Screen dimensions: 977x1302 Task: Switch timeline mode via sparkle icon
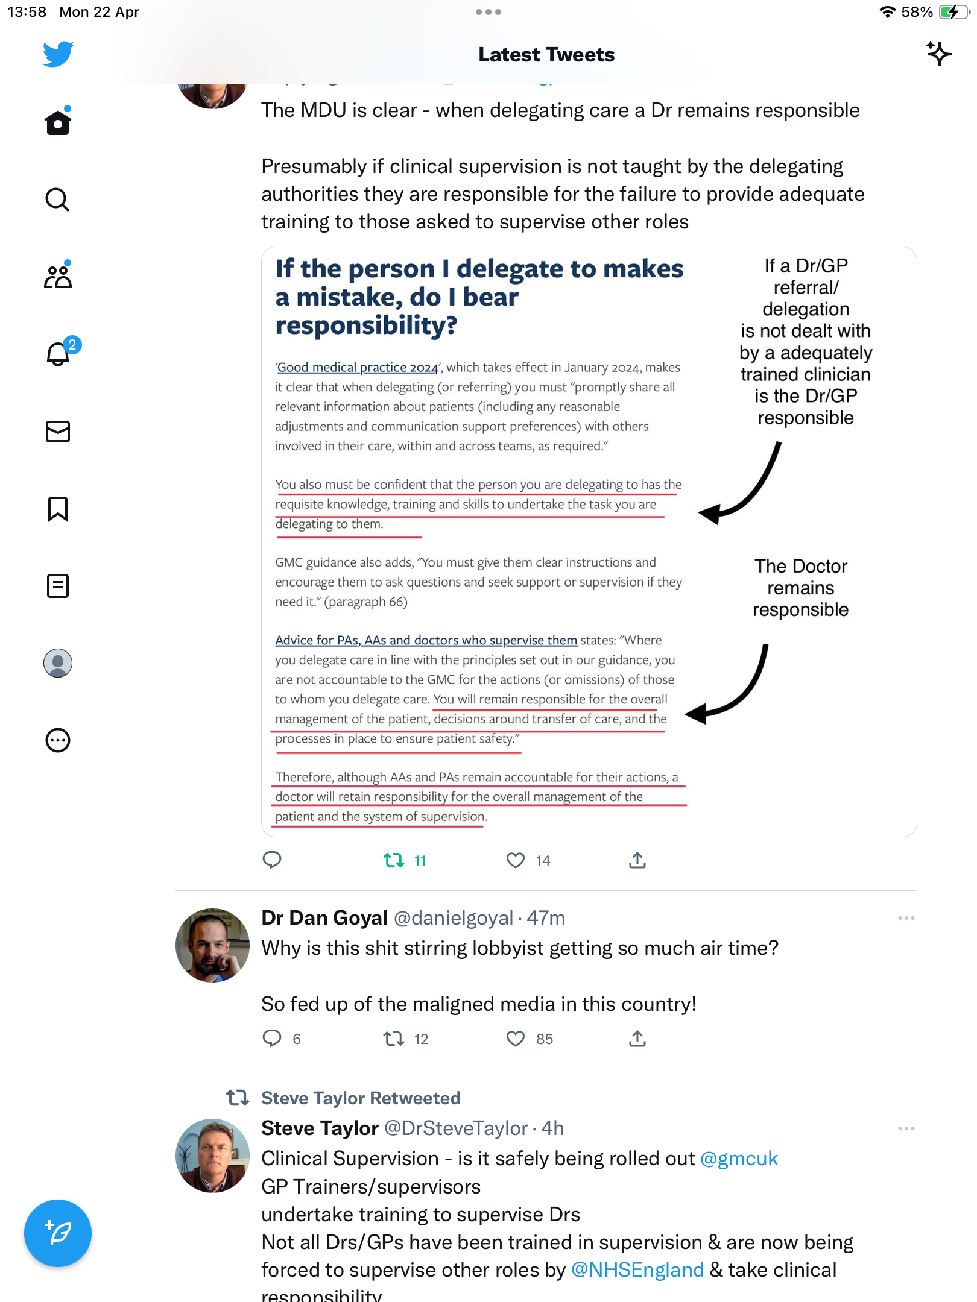coord(939,54)
